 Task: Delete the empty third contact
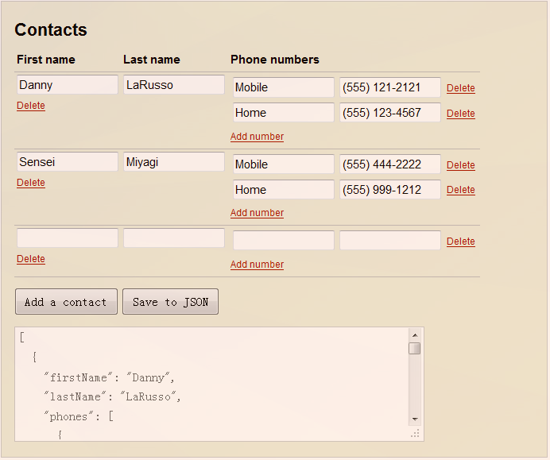pyautogui.click(x=31, y=259)
